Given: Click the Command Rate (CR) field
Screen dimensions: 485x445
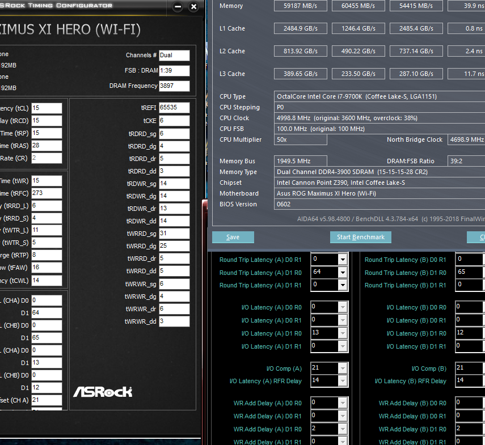Looking at the screenshot, I should 47,158.
